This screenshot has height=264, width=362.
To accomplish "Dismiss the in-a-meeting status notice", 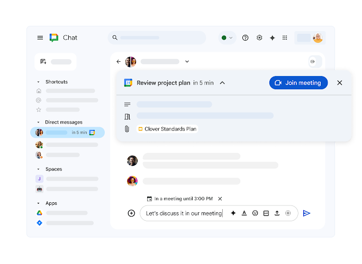I will point(220,199).
